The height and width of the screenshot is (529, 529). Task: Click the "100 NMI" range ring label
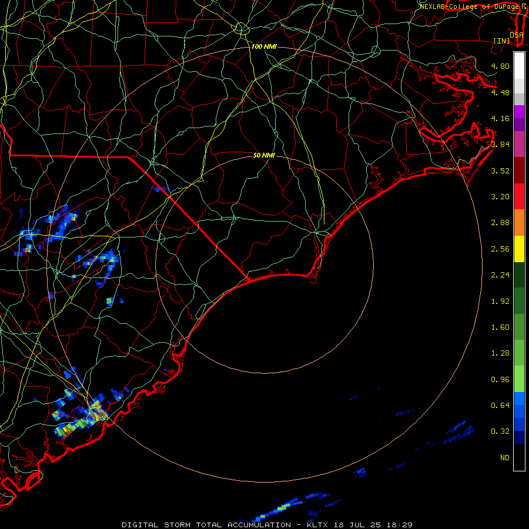(x=264, y=46)
